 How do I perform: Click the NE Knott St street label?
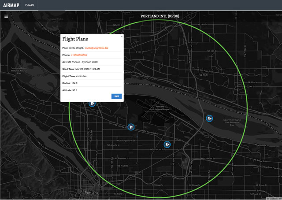(122, 166)
